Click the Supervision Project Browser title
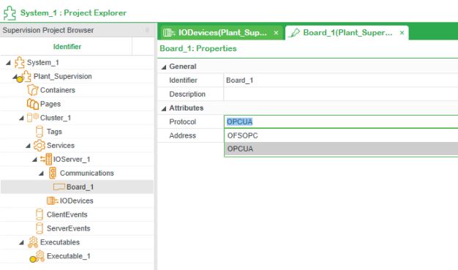458x270 pixels. (48, 30)
